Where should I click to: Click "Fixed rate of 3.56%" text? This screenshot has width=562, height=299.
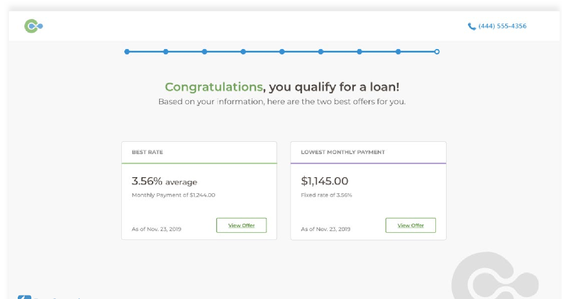tap(327, 195)
